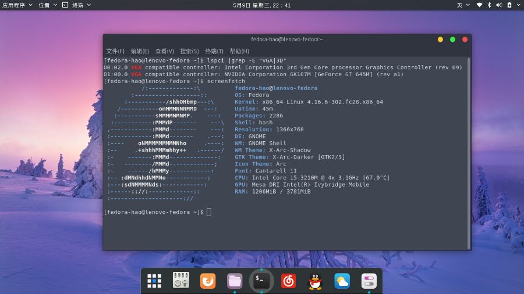Click the 'WM Theme: X-Arc-Shadow' line
The image size is (524, 294).
coord(272,150)
